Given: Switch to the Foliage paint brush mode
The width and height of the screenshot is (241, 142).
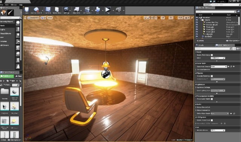Looking at the screenshot, I should [11, 12].
